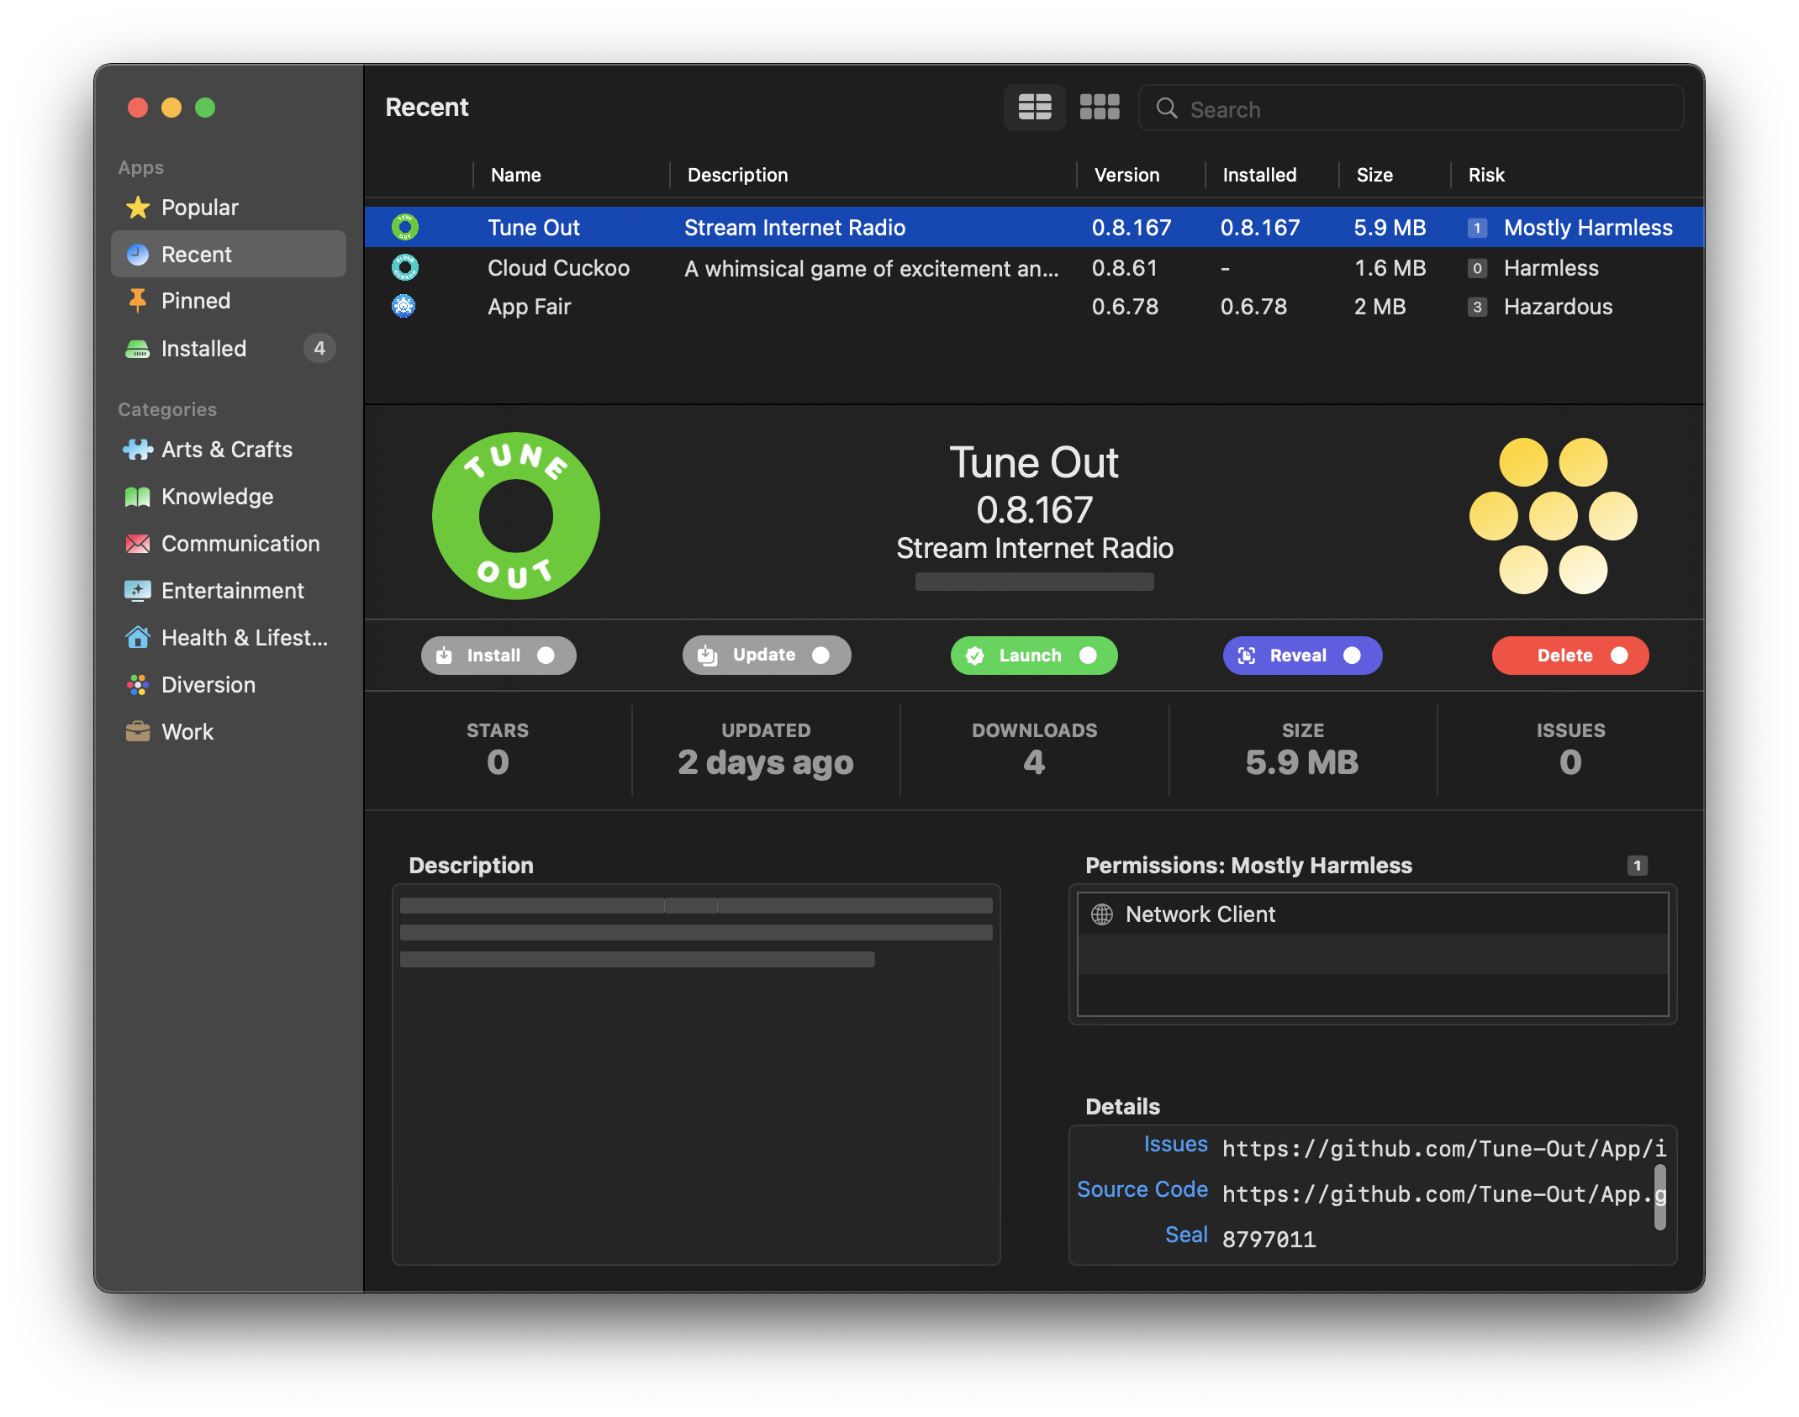Click the large Tune Out logo
Screen dimensions: 1799x1417
tap(515, 515)
